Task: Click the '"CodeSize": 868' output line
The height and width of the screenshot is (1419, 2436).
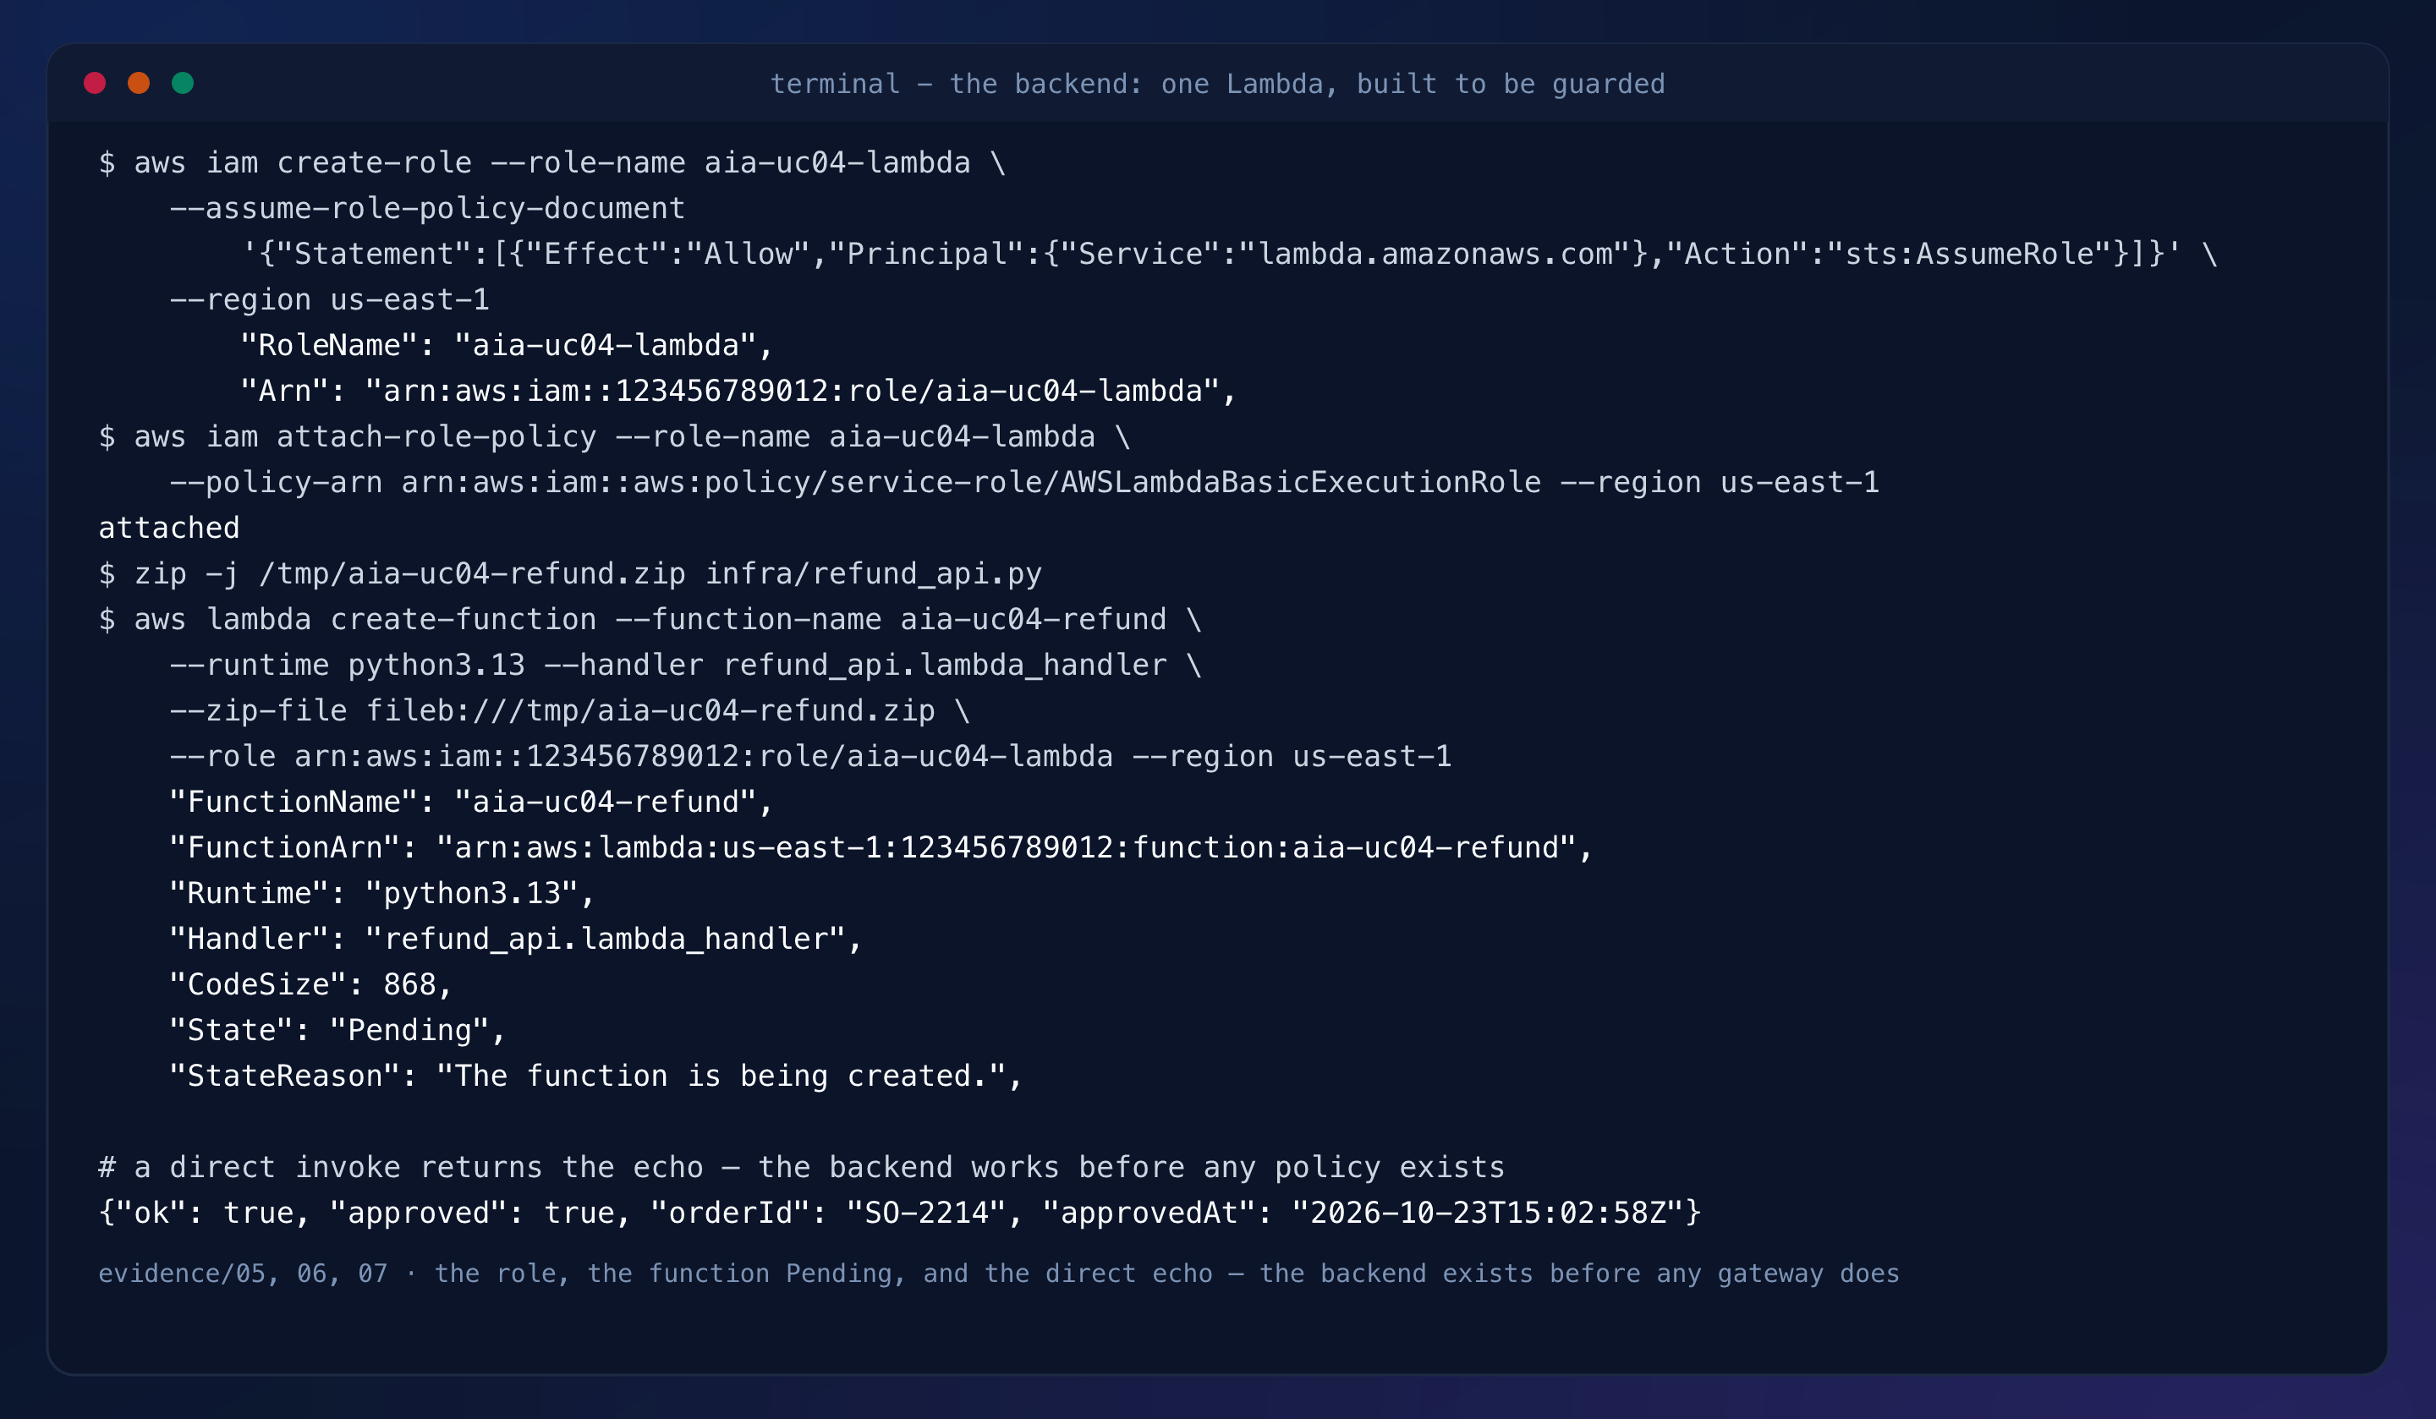Action: (311, 984)
